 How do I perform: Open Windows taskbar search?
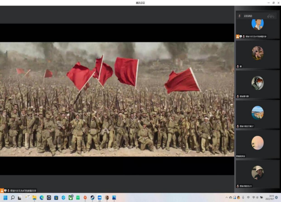pyautogui.click(x=13, y=197)
